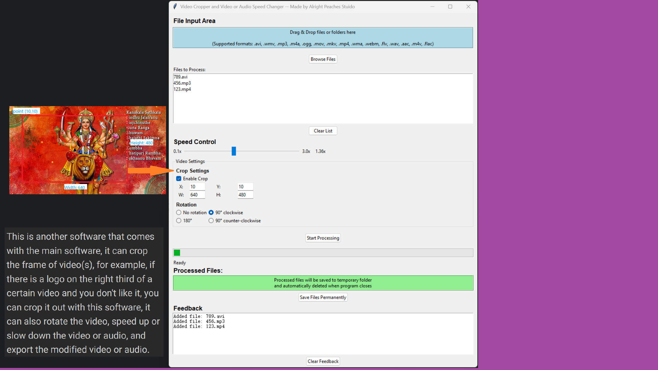This screenshot has width=658, height=370.
Task: Uncheck the Enable Crop checkbox
Action: click(179, 178)
